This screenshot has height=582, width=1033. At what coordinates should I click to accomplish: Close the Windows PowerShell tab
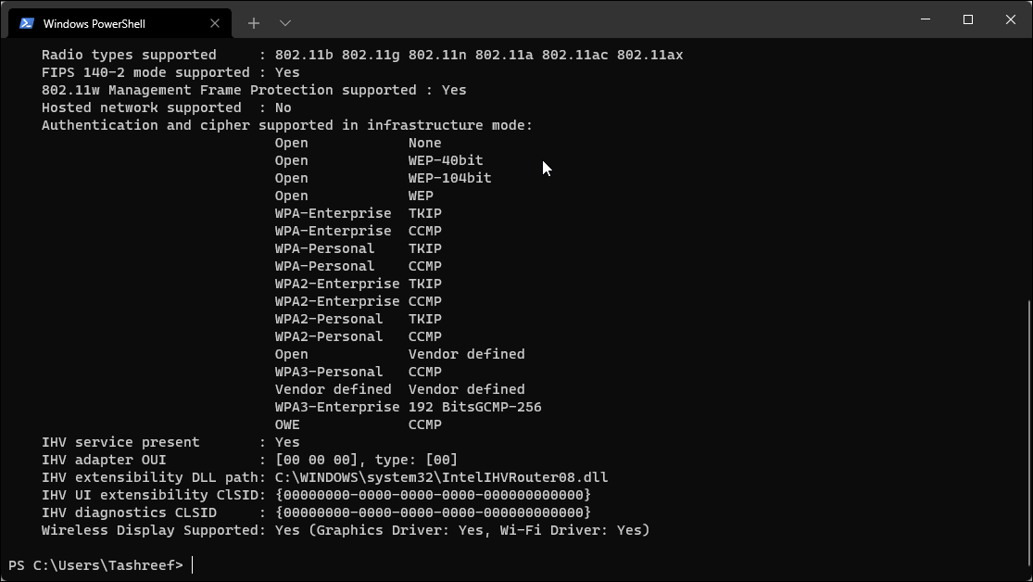(x=215, y=22)
